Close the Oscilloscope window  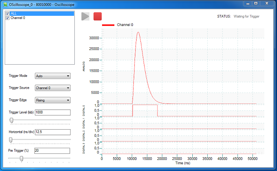click(x=267, y=3)
